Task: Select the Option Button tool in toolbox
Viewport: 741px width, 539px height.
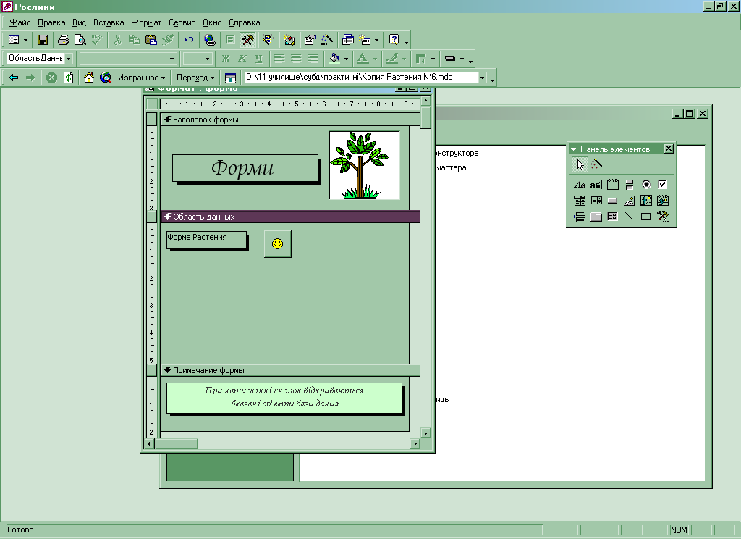Action: [x=646, y=185]
